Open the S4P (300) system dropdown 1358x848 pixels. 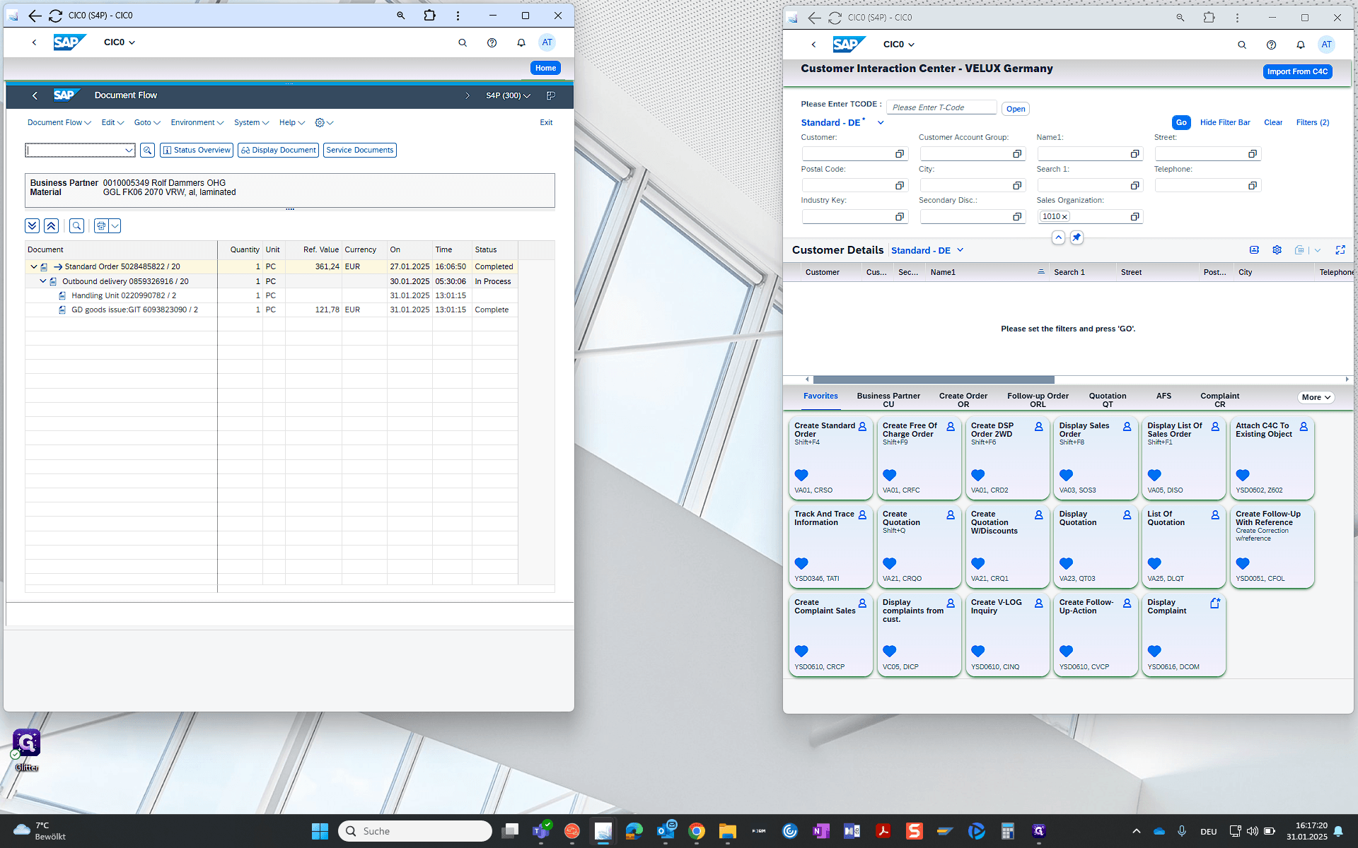[508, 95]
